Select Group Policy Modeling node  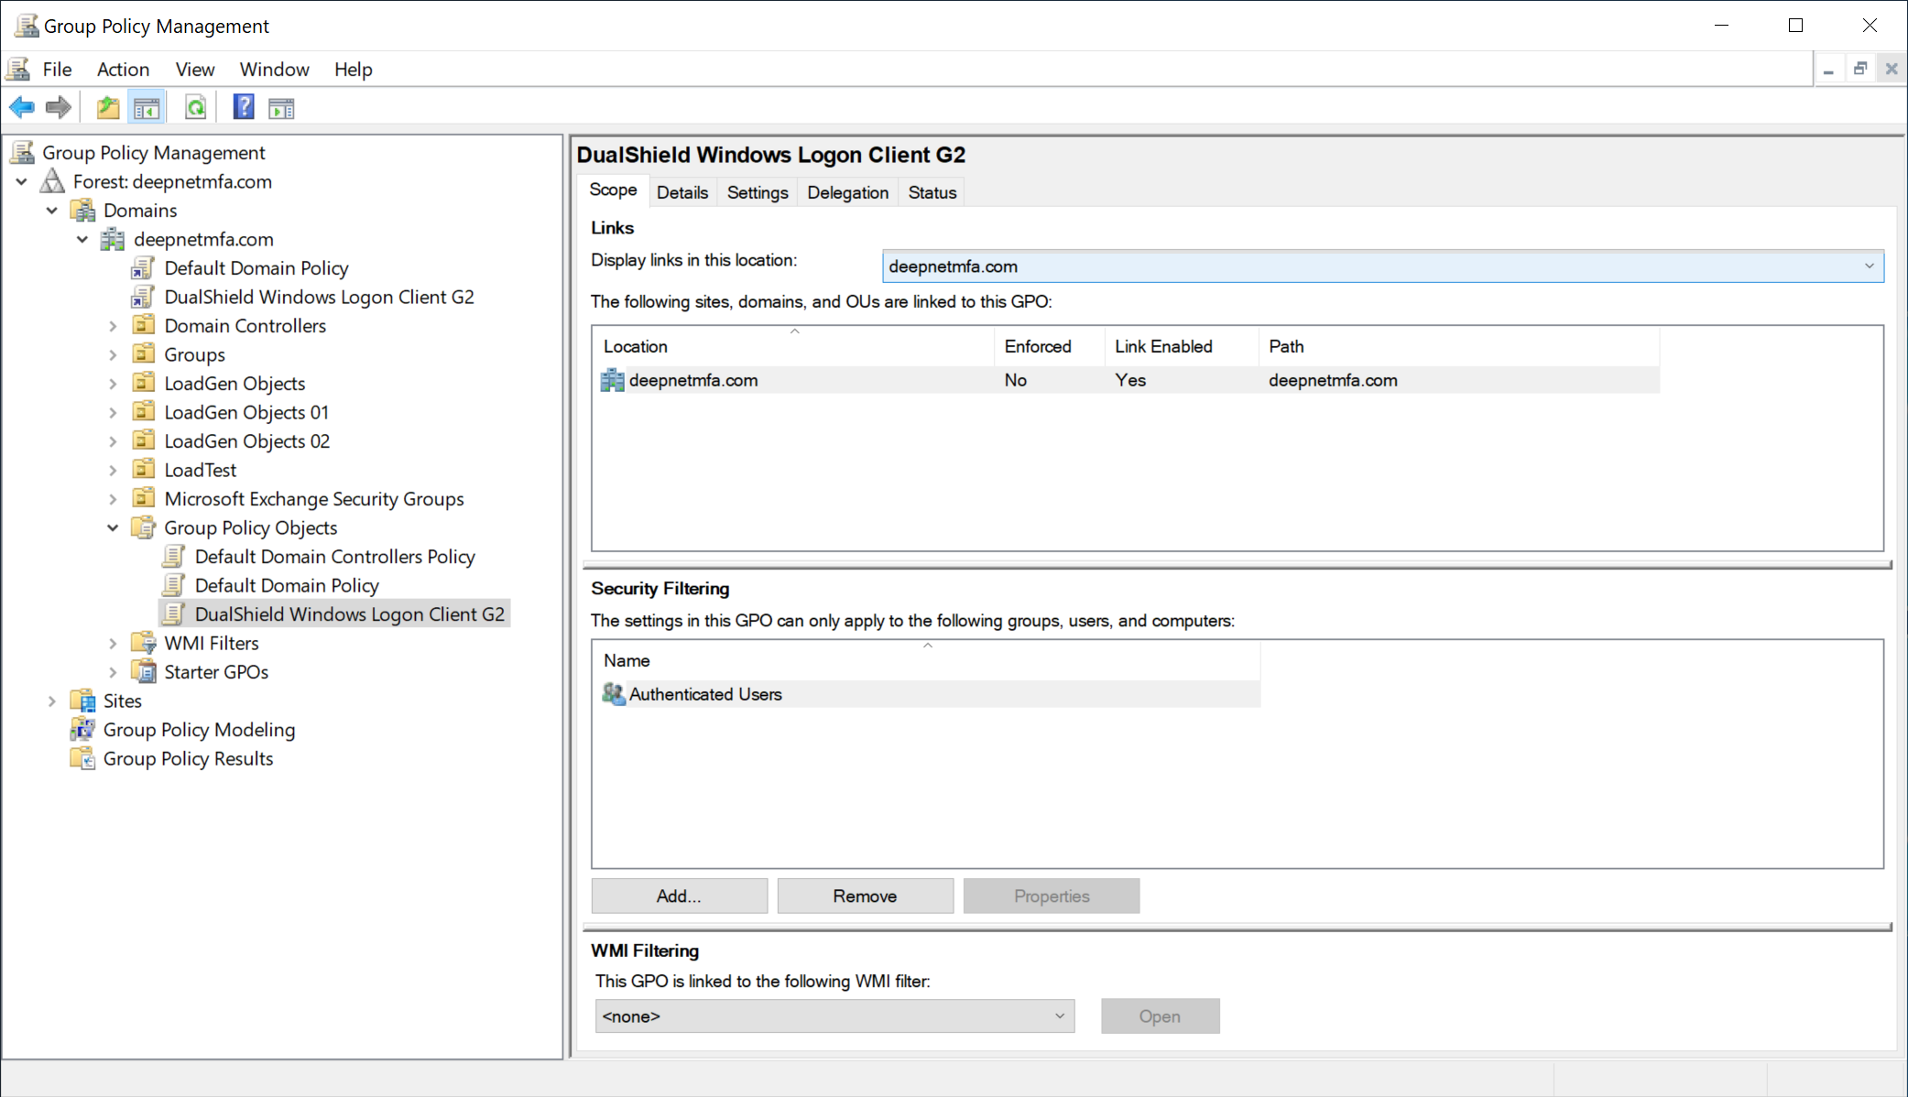(x=199, y=730)
